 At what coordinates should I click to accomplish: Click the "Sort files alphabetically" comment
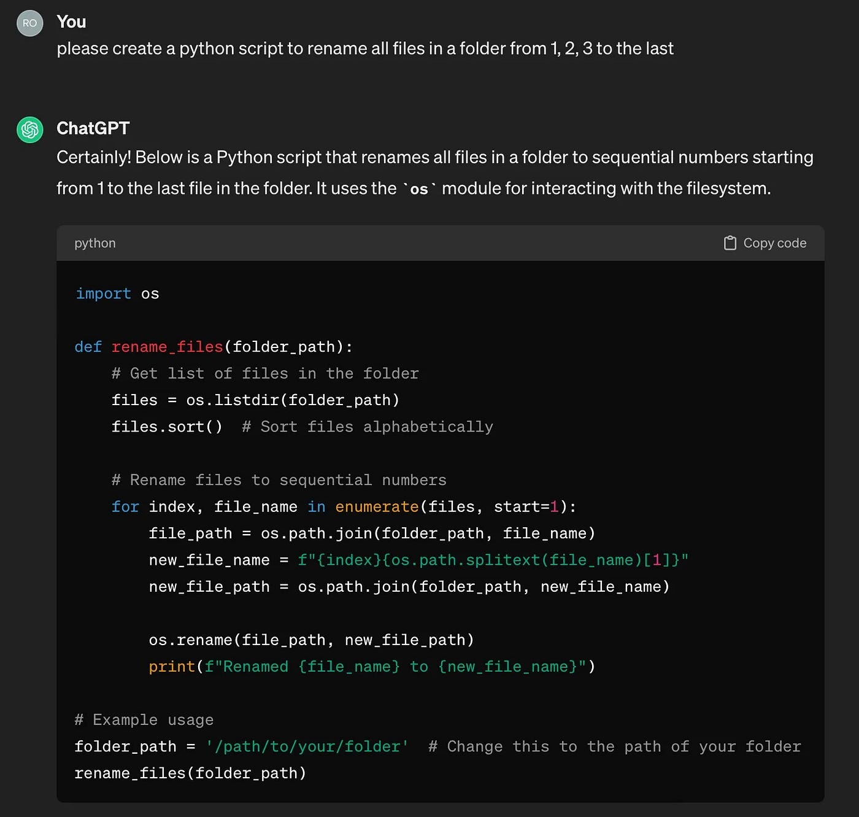coord(368,427)
